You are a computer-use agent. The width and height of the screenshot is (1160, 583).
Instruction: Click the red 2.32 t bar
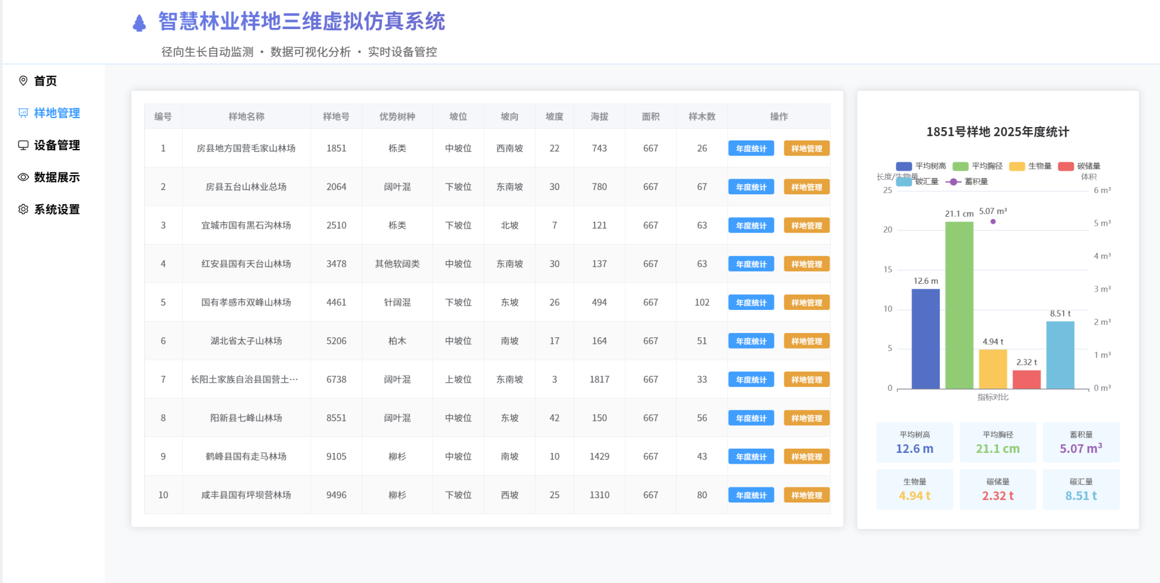tap(1026, 379)
